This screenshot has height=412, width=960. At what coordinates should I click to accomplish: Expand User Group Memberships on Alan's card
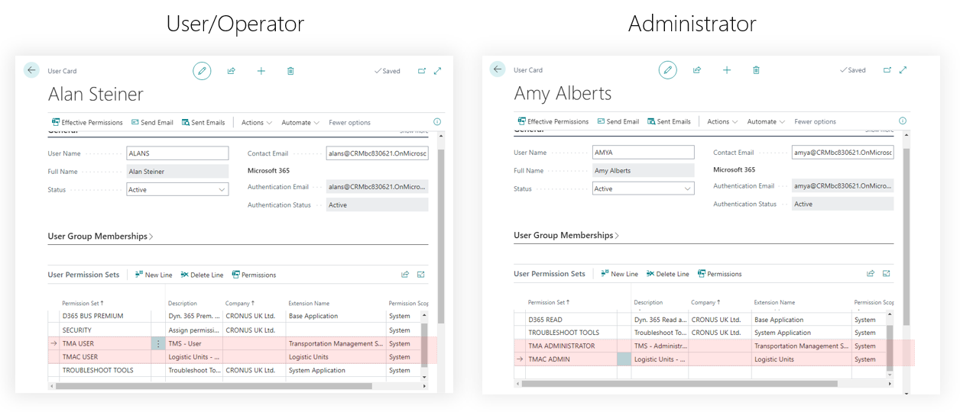(x=101, y=237)
